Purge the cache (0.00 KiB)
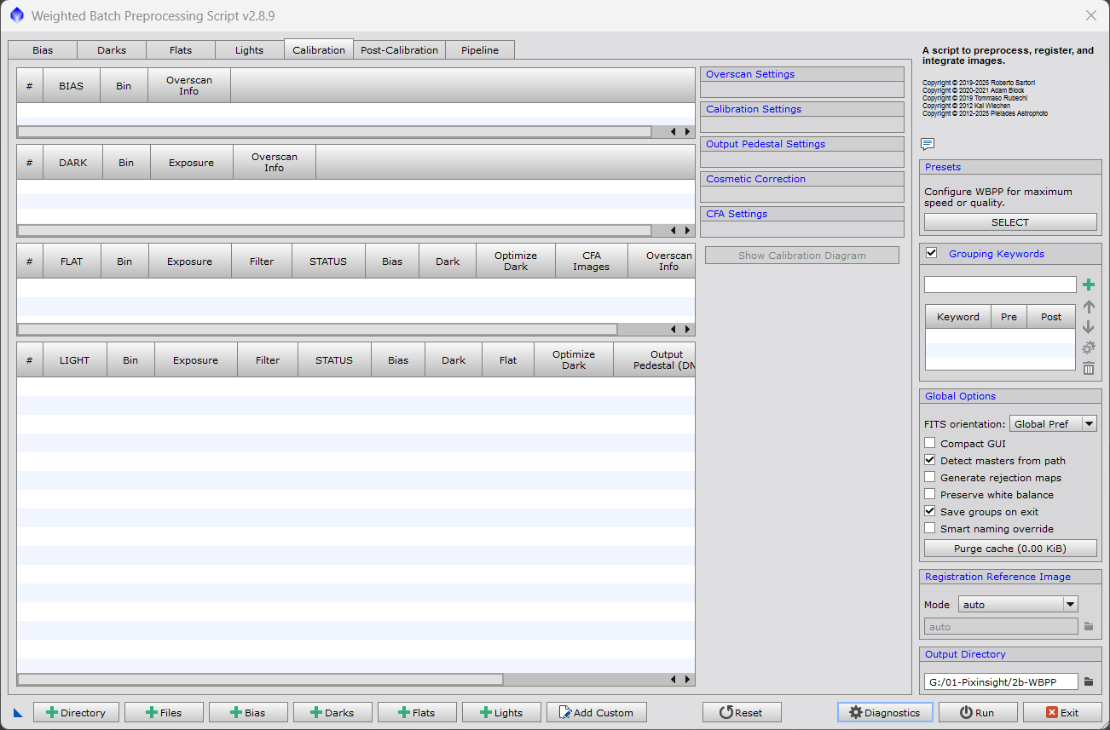The image size is (1110, 730). (1010, 549)
